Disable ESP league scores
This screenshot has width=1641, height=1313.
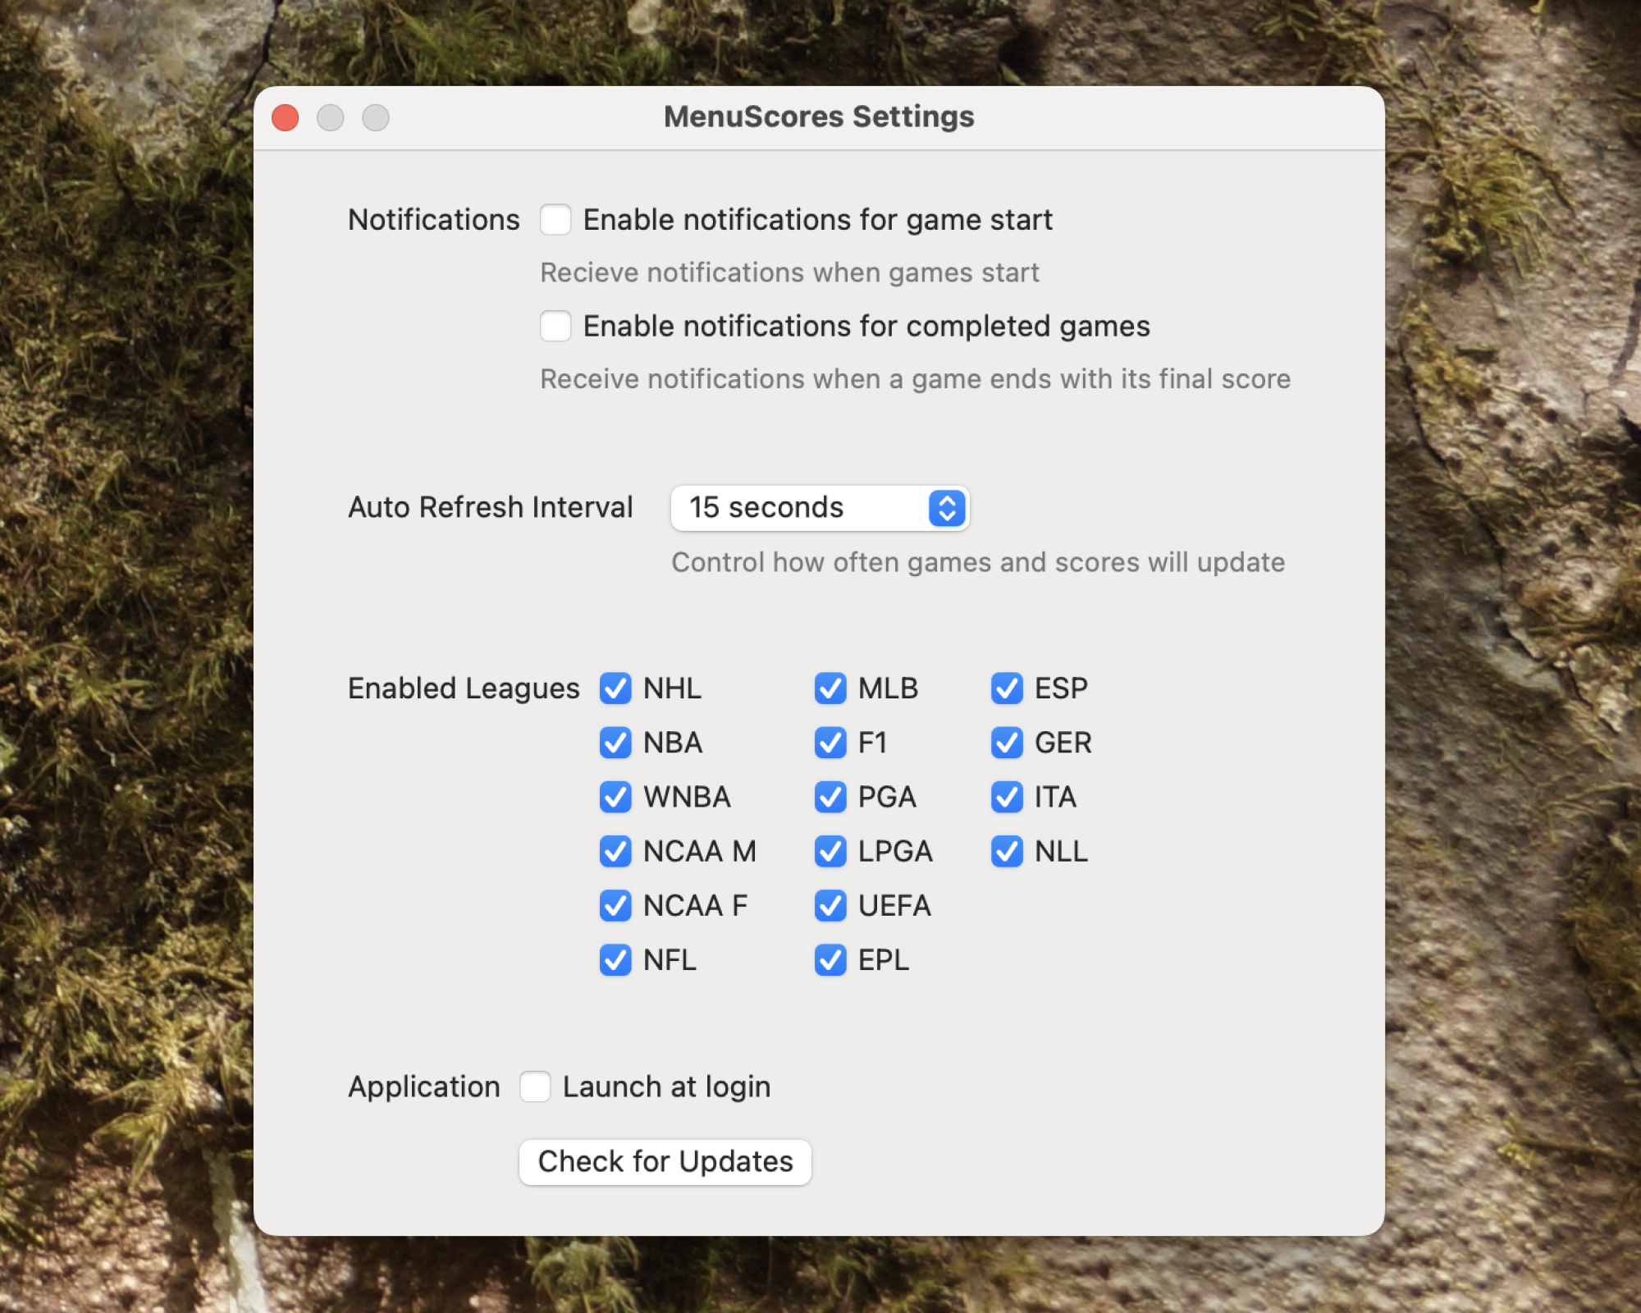tap(1007, 689)
